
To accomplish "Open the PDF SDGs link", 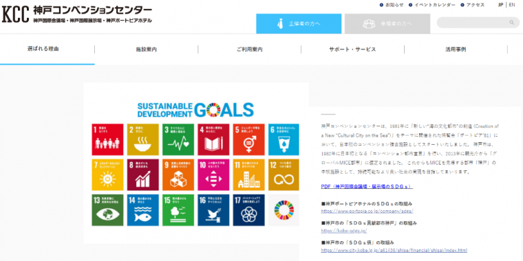I will click(367, 186).
